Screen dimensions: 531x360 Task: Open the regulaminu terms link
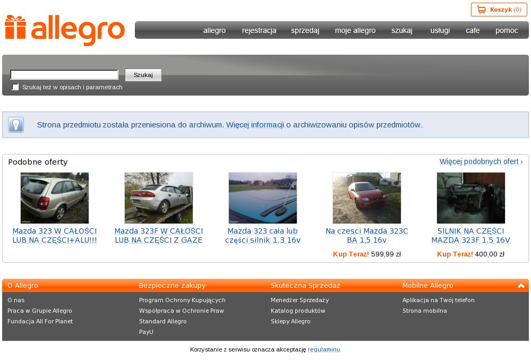click(324, 349)
